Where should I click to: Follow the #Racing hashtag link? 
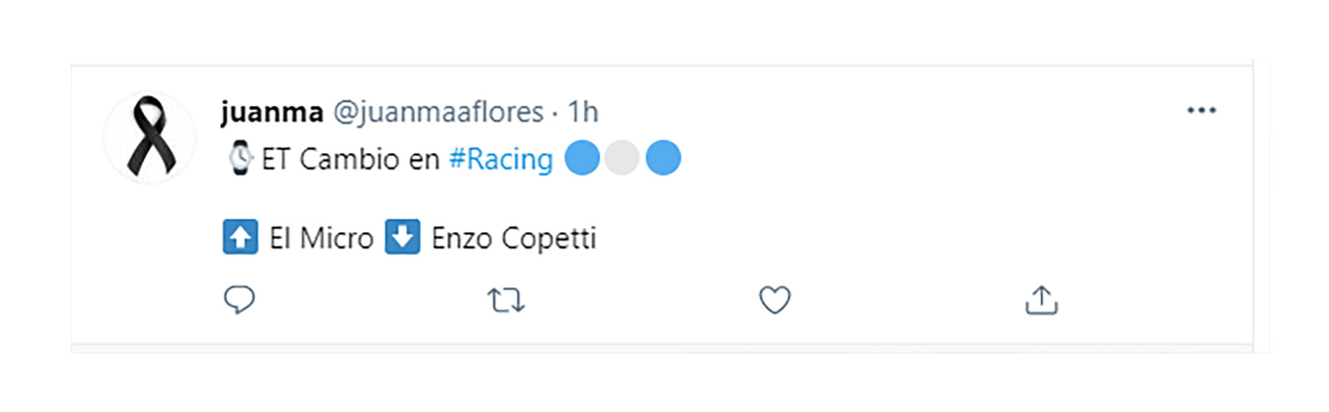coord(501,159)
